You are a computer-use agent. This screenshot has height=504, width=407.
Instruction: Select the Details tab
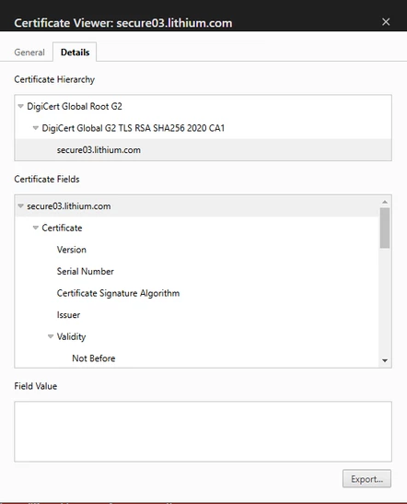75,53
